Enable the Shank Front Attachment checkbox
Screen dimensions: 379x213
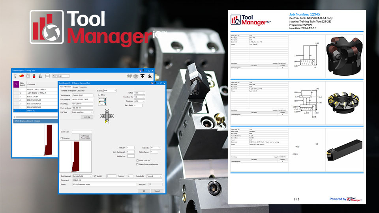pos(137,164)
